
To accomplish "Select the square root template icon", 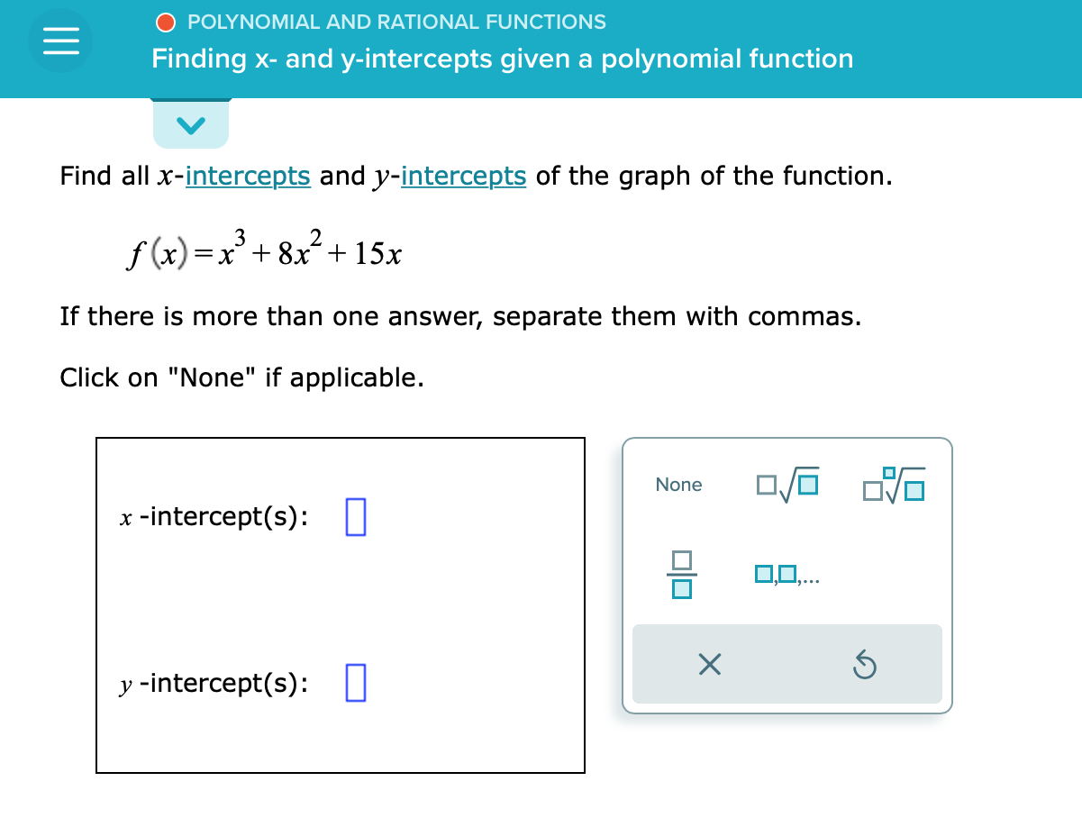I will click(x=786, y=485).
